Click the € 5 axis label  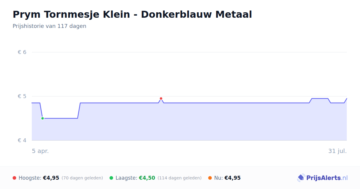22,96
